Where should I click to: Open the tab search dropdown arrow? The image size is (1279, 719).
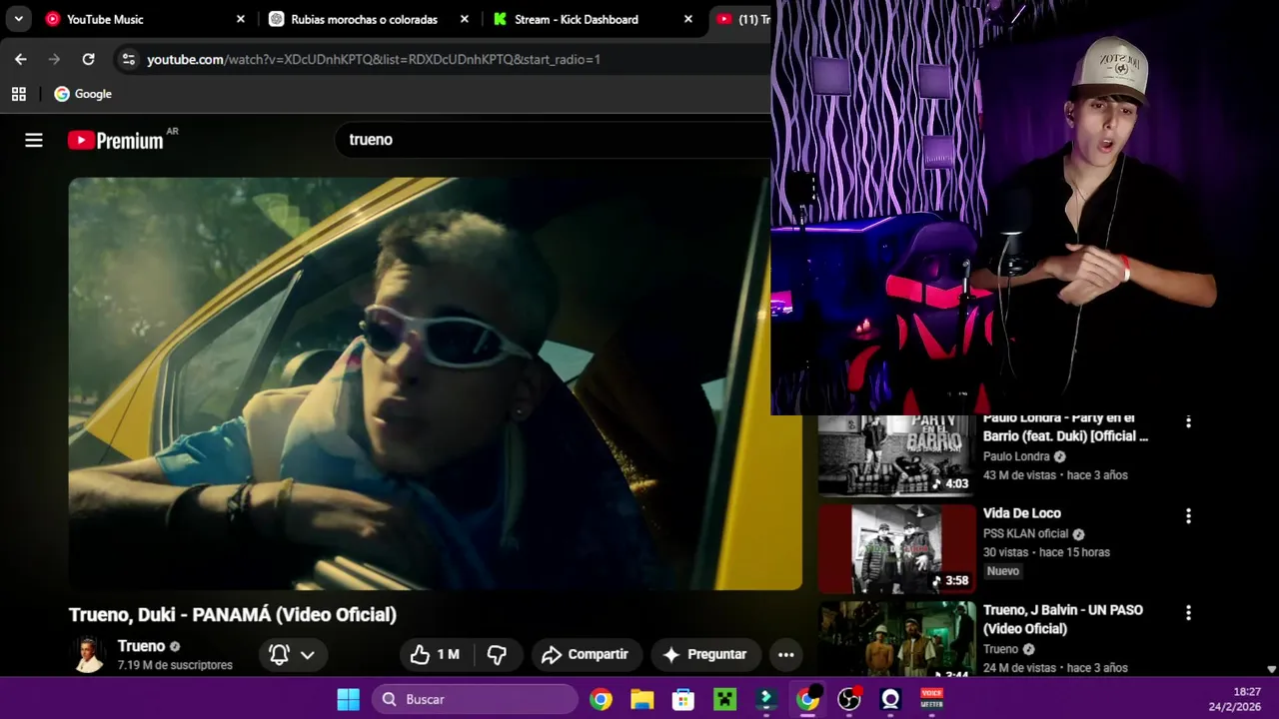click(18, 19)
